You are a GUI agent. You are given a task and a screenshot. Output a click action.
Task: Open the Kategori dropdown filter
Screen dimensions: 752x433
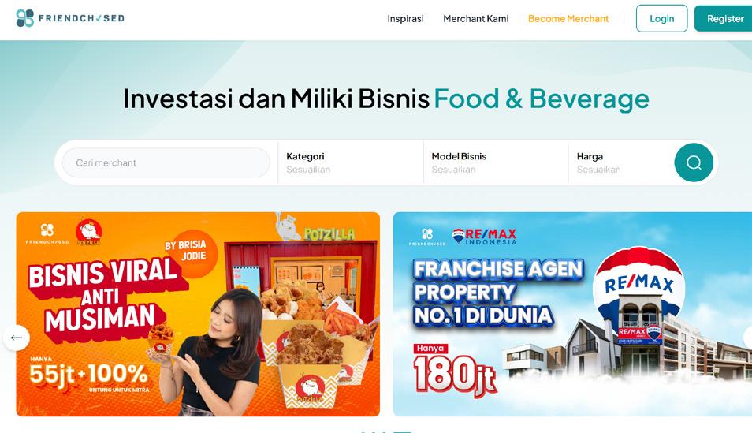[351, 162]
